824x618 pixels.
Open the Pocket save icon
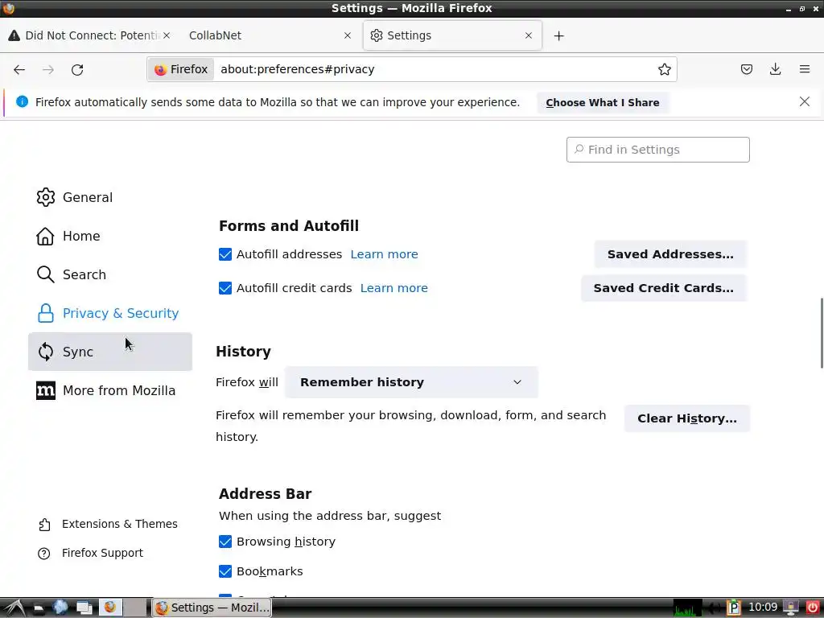(x=746, y=69)
